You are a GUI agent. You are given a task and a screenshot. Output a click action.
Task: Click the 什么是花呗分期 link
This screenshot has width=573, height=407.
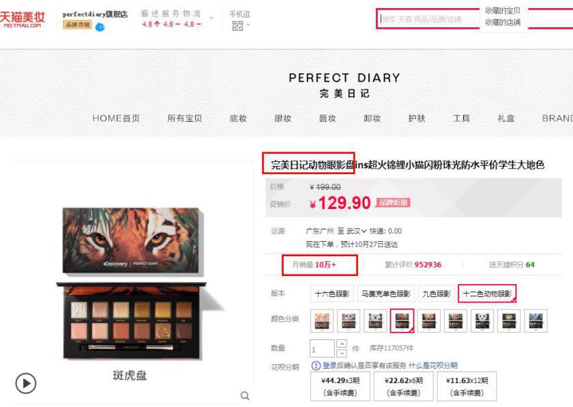point(433,365)
